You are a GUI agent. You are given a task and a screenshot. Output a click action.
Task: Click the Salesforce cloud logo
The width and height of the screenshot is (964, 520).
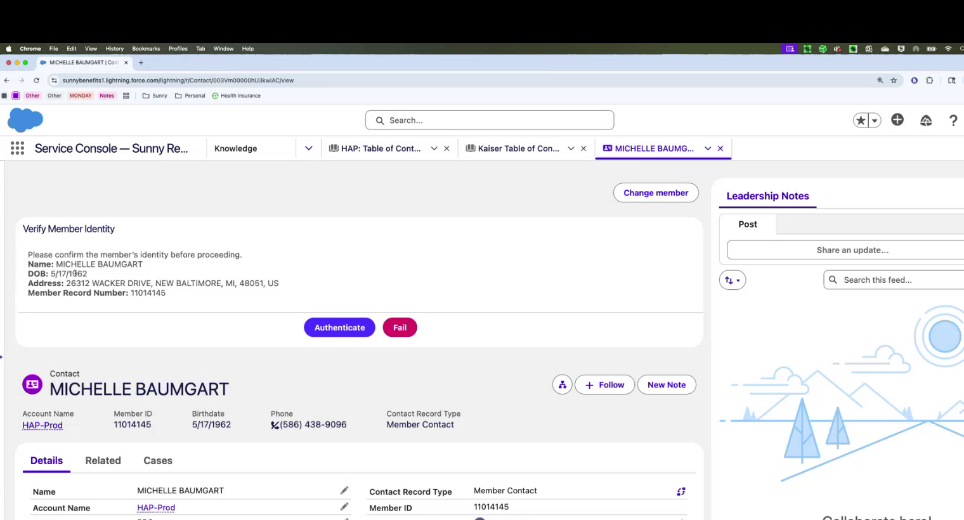click(x=25, y=120)
